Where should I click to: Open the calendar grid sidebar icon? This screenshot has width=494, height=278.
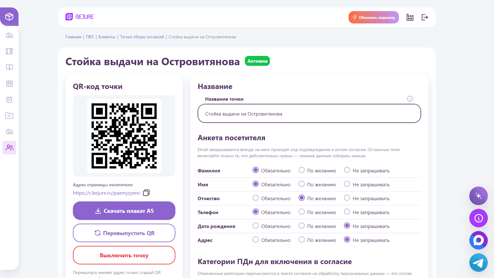(9, 83)
